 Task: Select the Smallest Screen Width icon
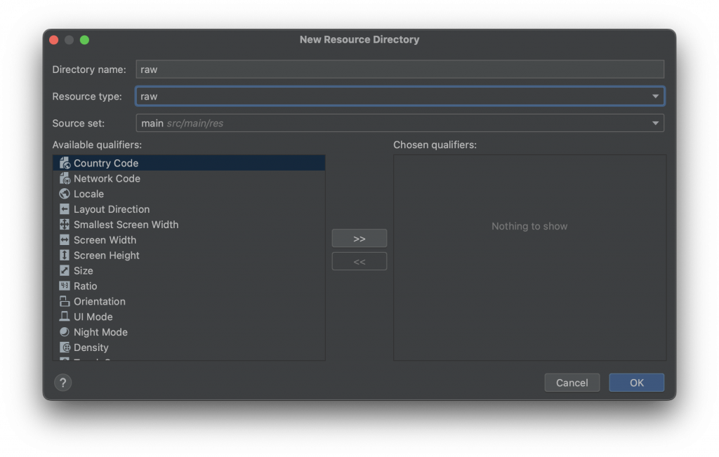coord(65,225)
